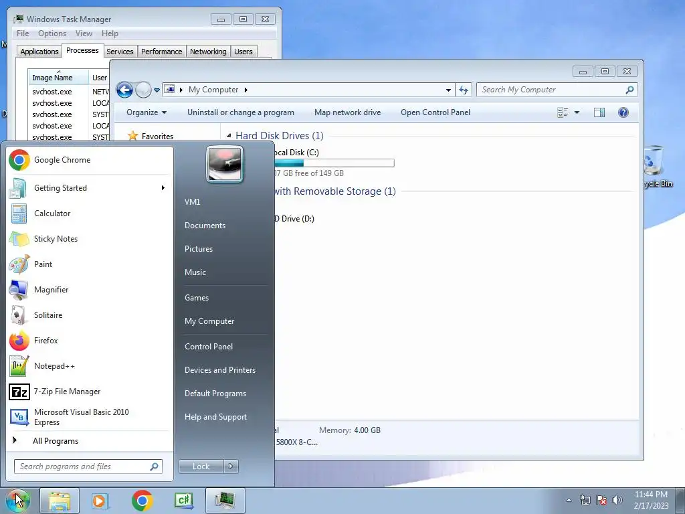685x514 pixels.
Task: Switch to Performance tab in Task Manager
Action: click(161, 52)
